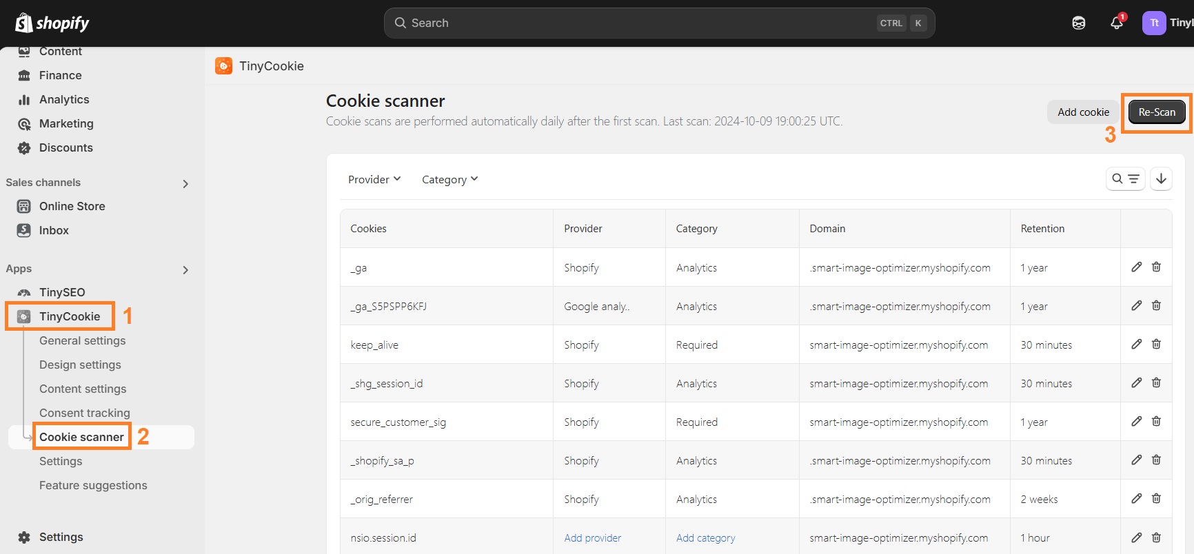The width and height of the screenshot is (1194, 554).
Task: Open Discounts in the sidebar
Action: coord(65,147)
